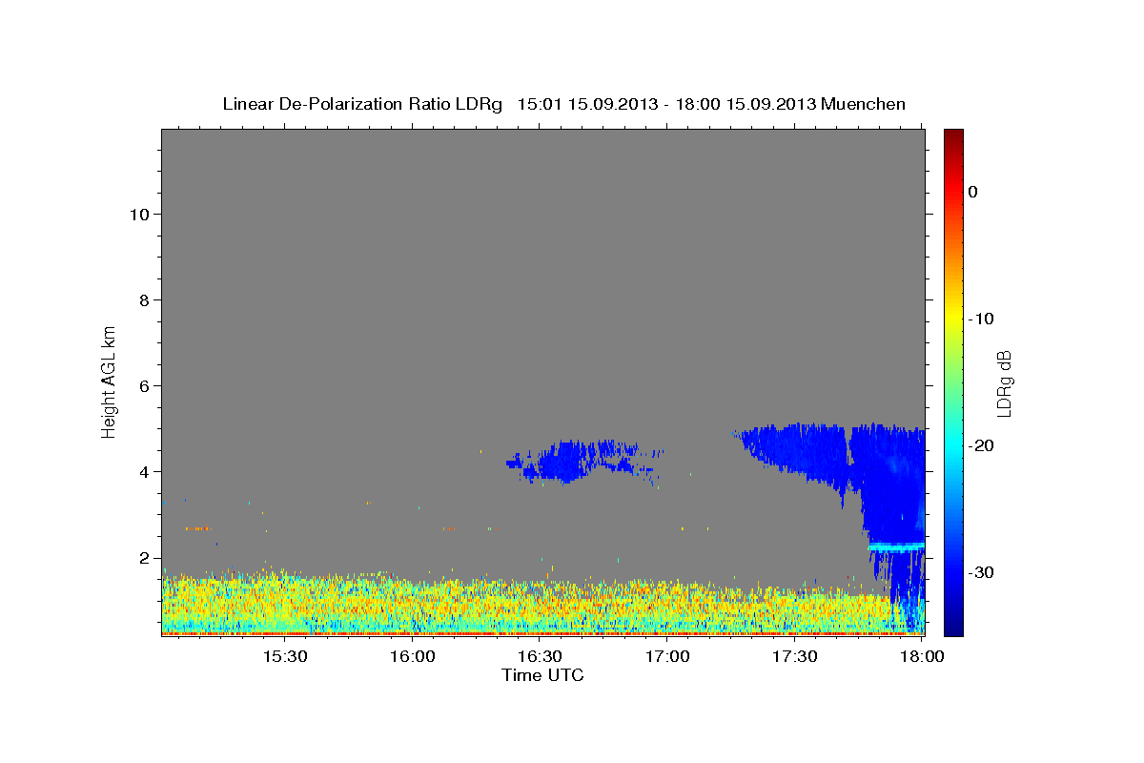The width and height of the screenshot is (1144, 763).
Task: Click the height tick label 2
Action: point(144,558)
